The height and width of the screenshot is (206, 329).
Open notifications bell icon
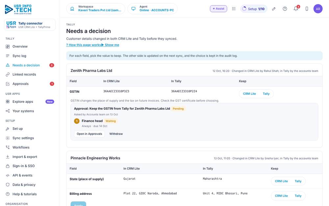click(296, 9)
